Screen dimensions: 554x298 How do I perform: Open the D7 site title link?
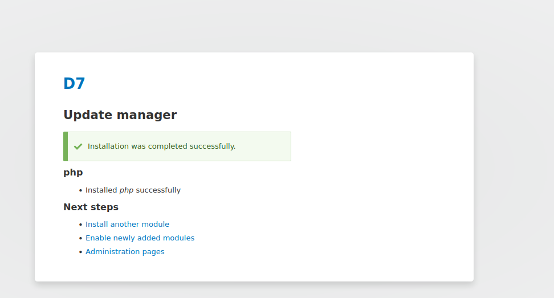coord(74,84)
